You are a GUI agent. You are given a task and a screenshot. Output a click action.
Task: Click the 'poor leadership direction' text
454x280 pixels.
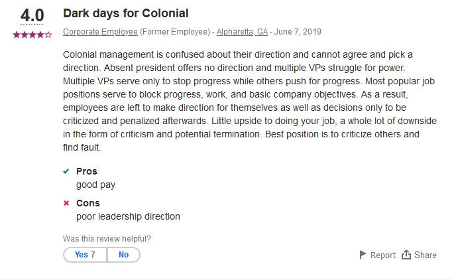pos(128,216)
